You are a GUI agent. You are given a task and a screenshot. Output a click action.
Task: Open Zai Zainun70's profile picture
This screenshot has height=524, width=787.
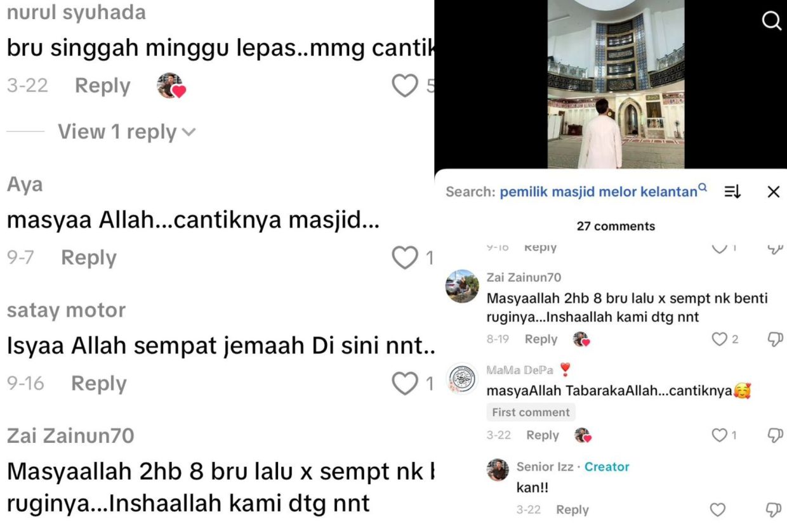[462, 286]
